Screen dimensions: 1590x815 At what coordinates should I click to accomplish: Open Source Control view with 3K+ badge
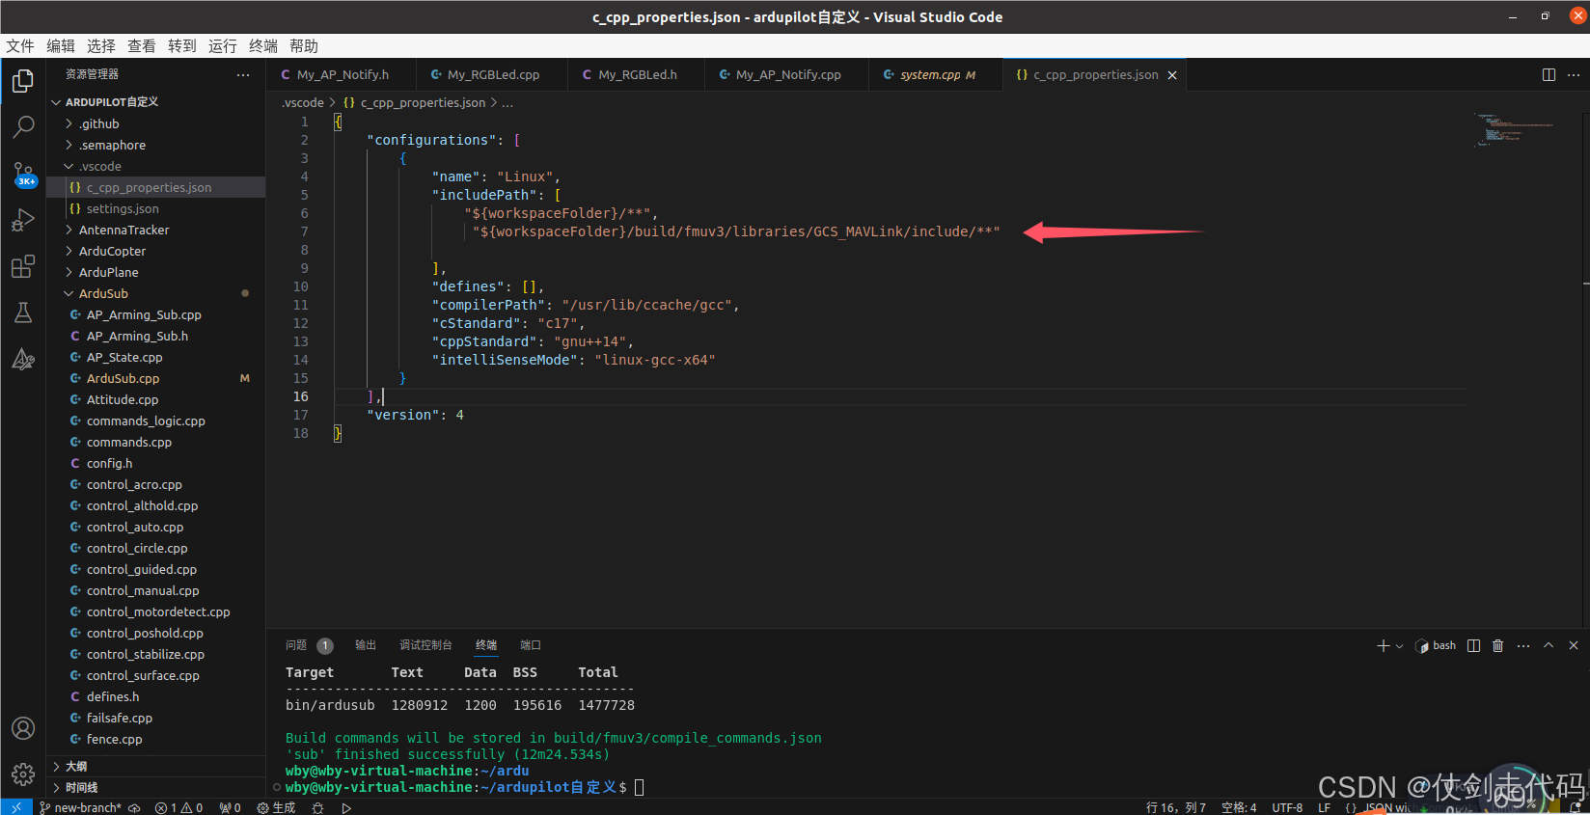(23, 175)
